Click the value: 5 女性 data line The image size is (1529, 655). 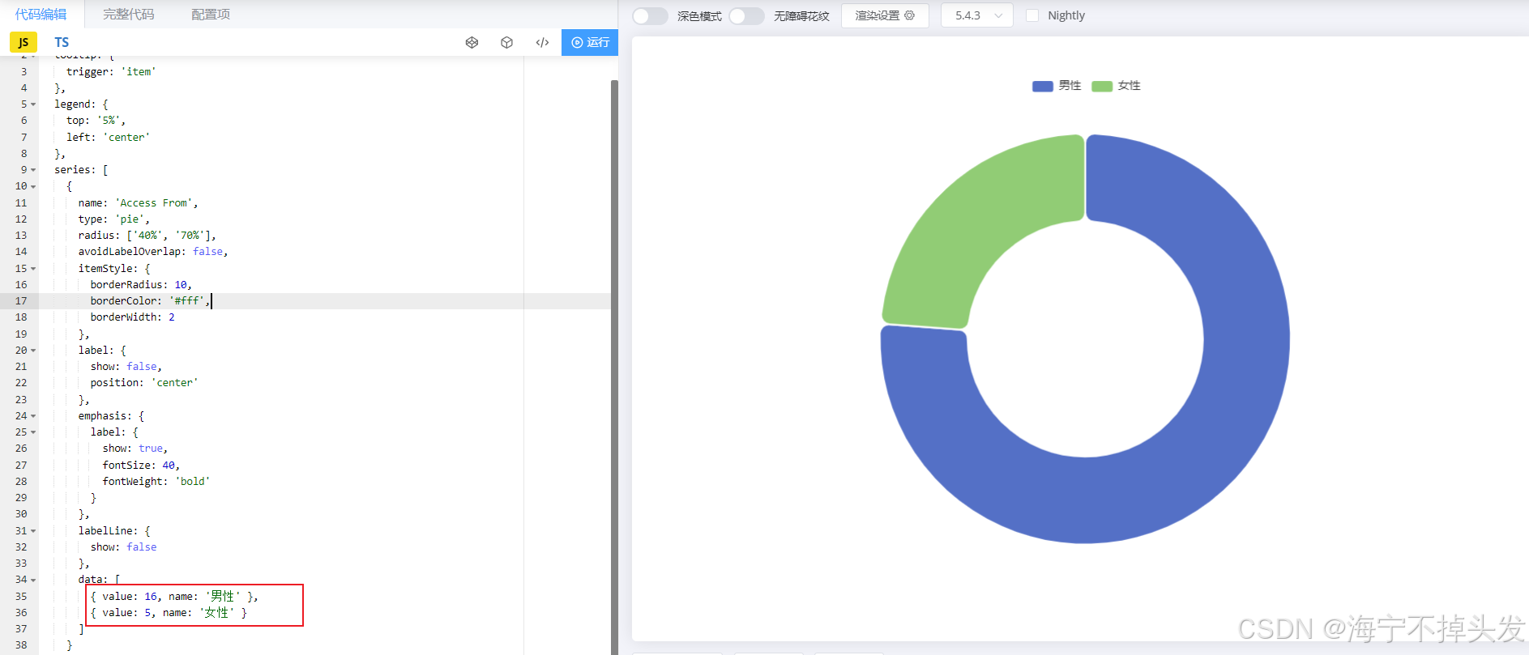(x=169, y=613)
